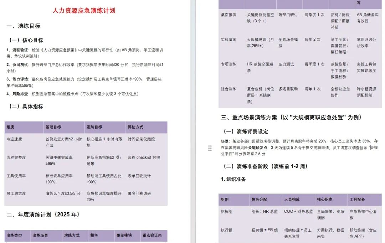Click the cell 匿名问卷调研
The width and height of the screenshot is (385, 243).
coord(139,194)
